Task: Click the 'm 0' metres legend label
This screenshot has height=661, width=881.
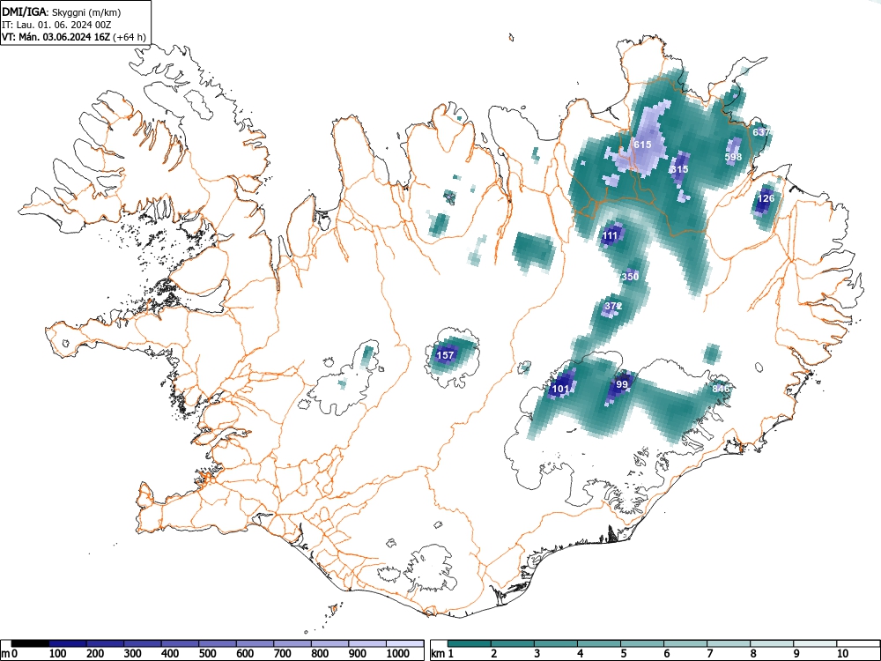Action: coord(9,653)
